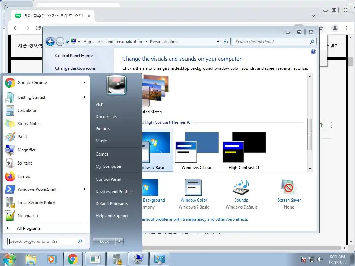Expand Windows PowerShell jump list arrow
The image size is (355, 266).
pos(85,189)
